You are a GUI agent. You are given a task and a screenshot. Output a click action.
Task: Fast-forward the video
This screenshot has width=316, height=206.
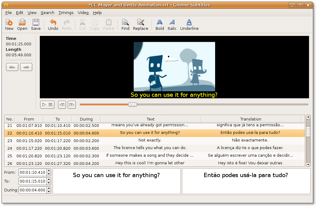[x=71, y=105]
